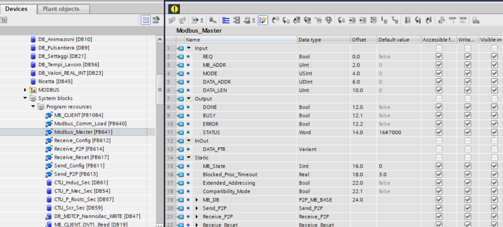
Task: Collapse the Output section
Action: (x=189, y=98)
